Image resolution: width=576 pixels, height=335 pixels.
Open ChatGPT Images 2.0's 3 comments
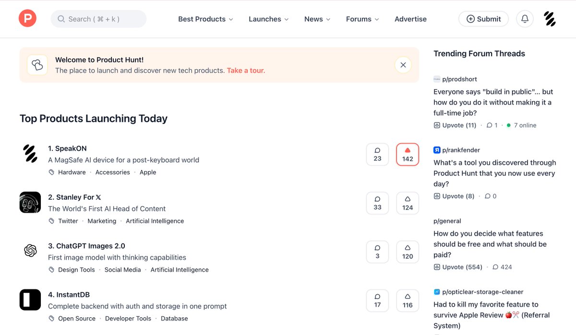click(377, 252)
